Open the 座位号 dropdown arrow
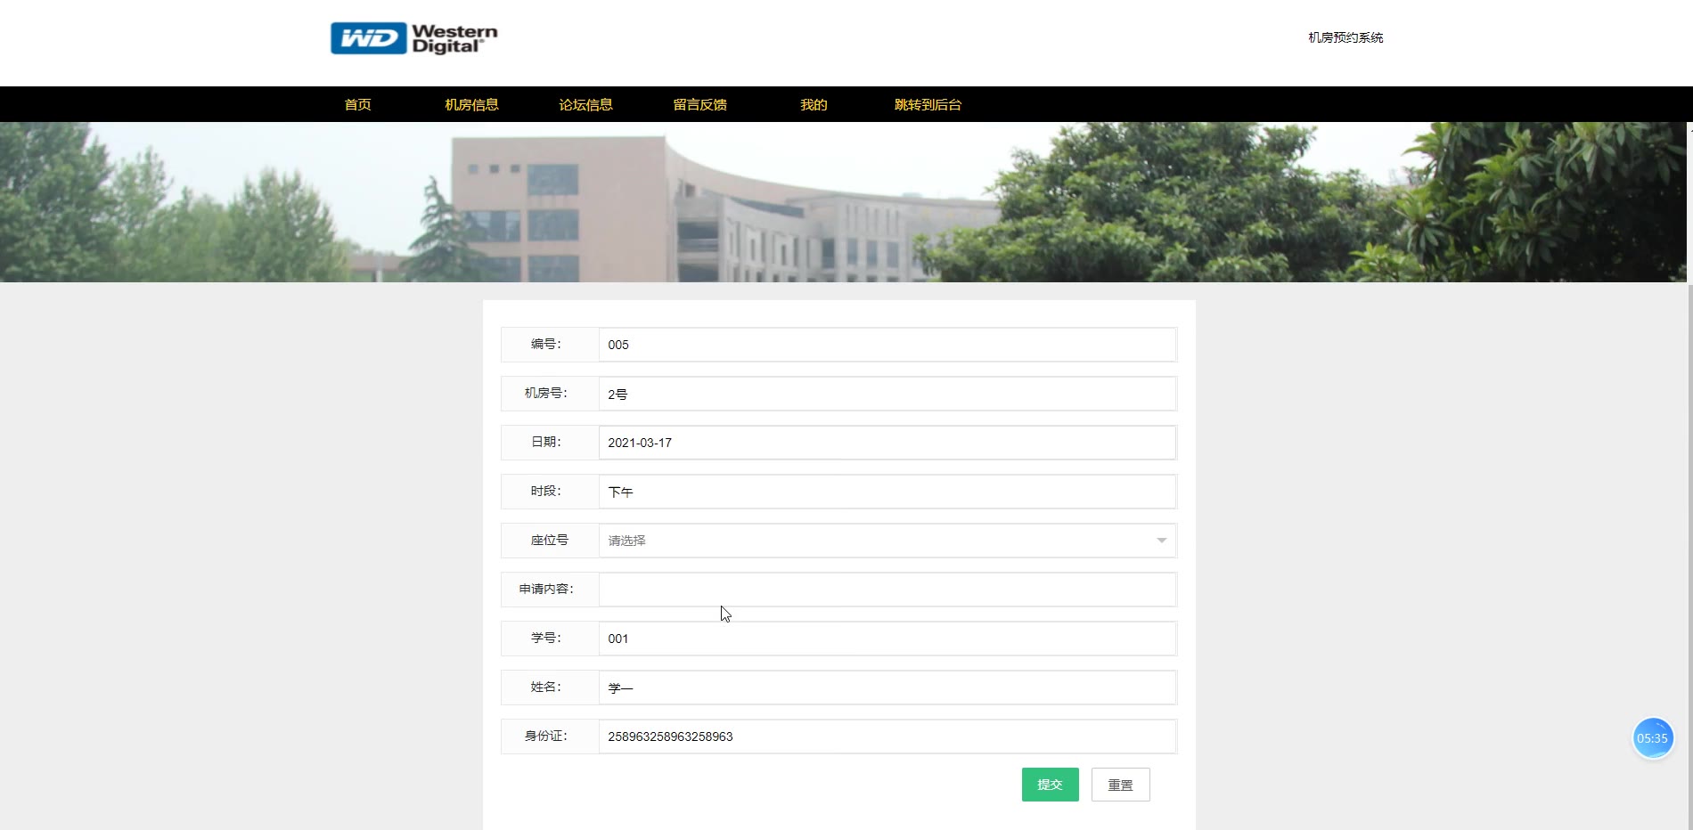The width and height of the screenshot is (1693, 830). 1161,541
